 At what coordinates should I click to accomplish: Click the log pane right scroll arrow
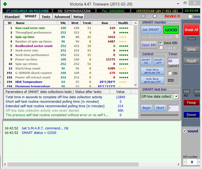pos(178,164)
